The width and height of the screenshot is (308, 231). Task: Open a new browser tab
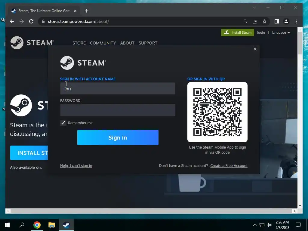point(86,11)
